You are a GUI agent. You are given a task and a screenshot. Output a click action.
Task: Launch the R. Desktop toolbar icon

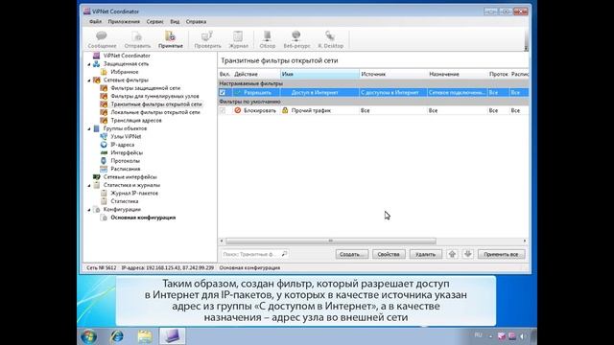[x=330, y=39]
